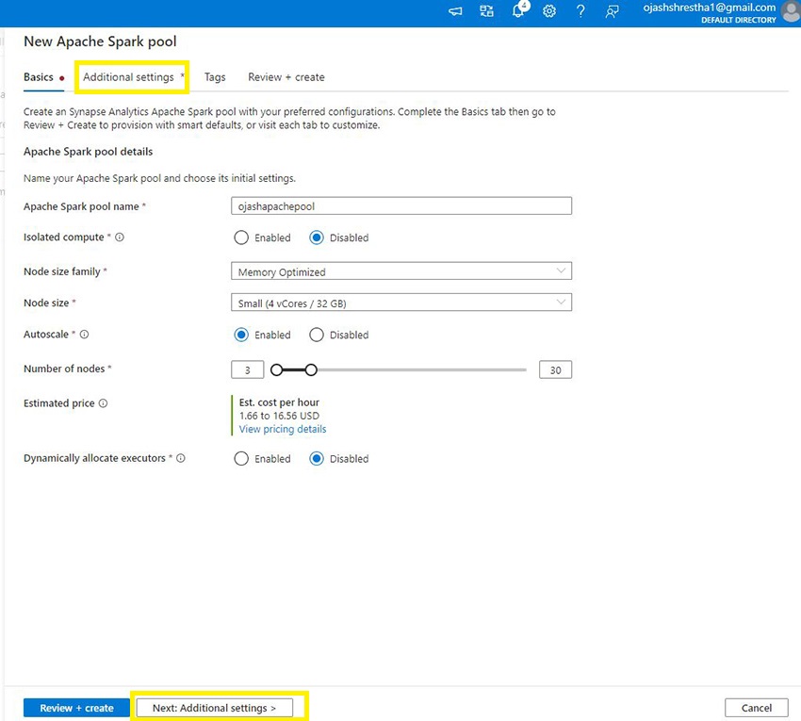801x721 pixels.
Task: Cancel the Spark pool creation
Action: point(757,708)
